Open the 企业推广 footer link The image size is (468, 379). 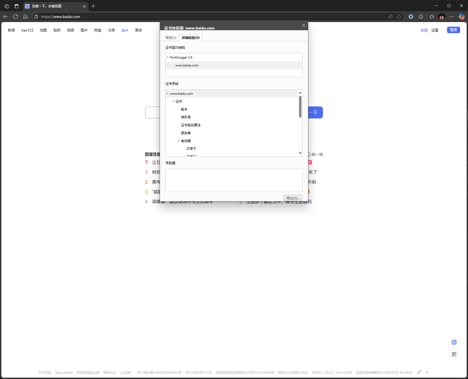click(x=127, y=373)
